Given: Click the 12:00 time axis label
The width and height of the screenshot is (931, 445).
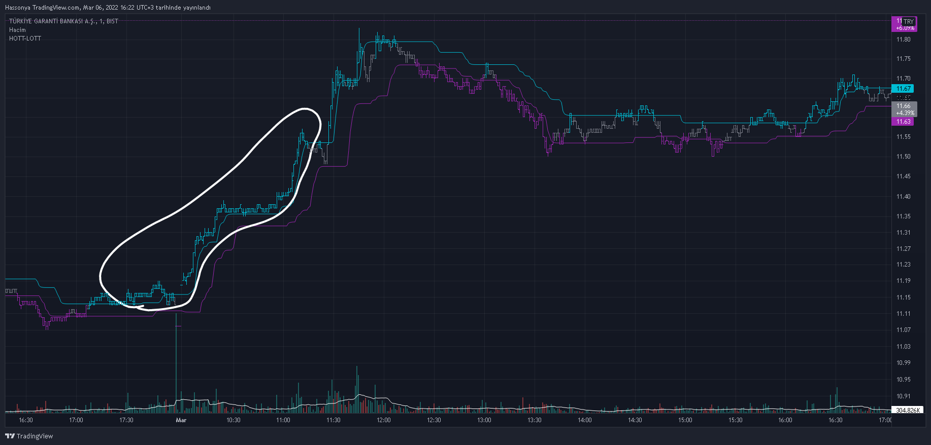Looking at the screenshot, I should click(384, 420).
